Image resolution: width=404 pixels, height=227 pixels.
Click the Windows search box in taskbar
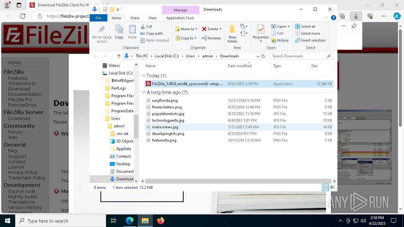coord(61,221)
